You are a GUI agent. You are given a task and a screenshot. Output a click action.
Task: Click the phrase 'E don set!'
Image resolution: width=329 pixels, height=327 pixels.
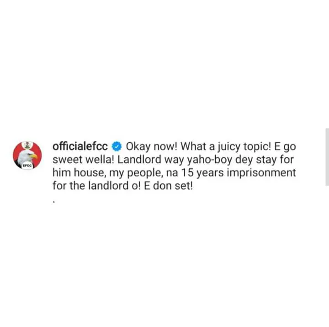click(168, 186)
